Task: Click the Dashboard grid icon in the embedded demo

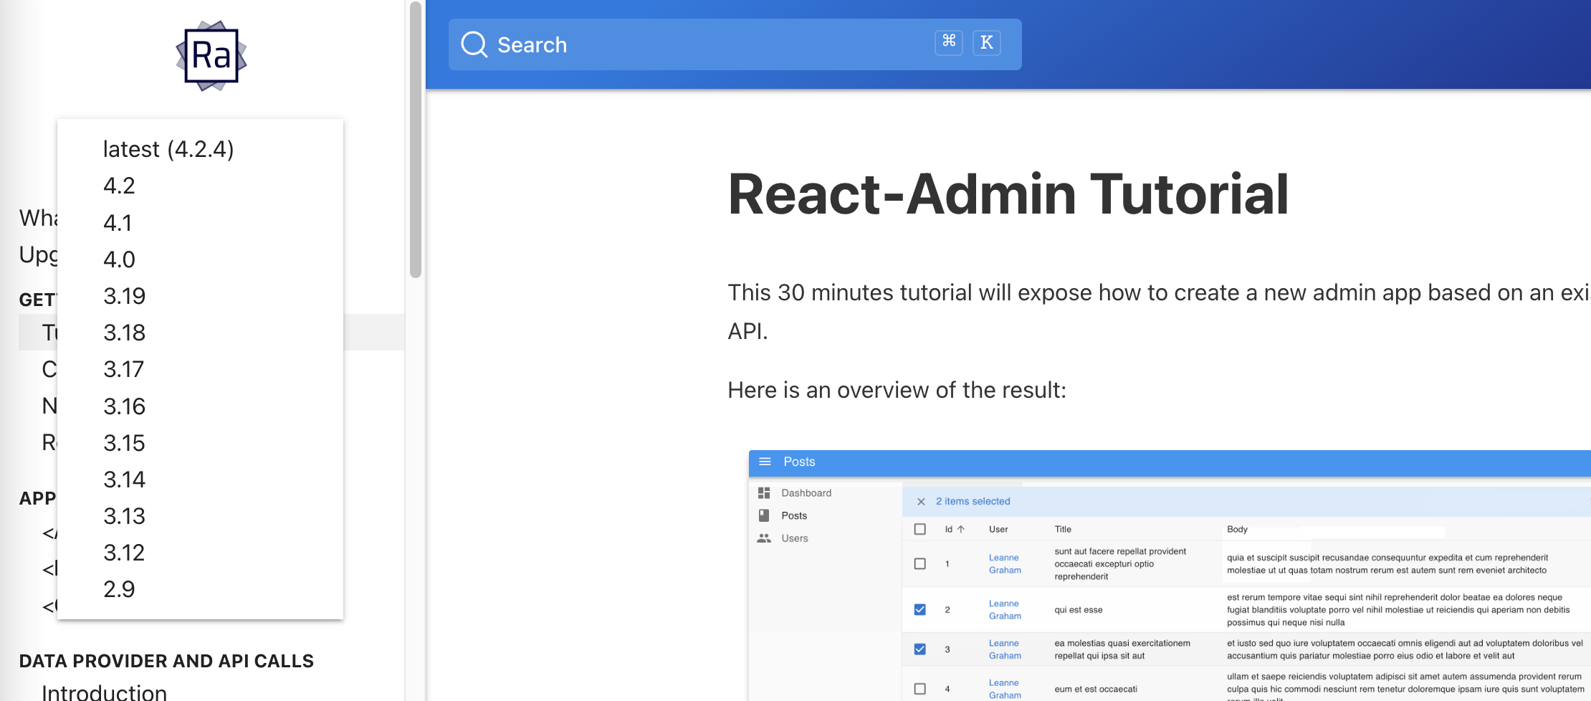Action: click(764, 493)
